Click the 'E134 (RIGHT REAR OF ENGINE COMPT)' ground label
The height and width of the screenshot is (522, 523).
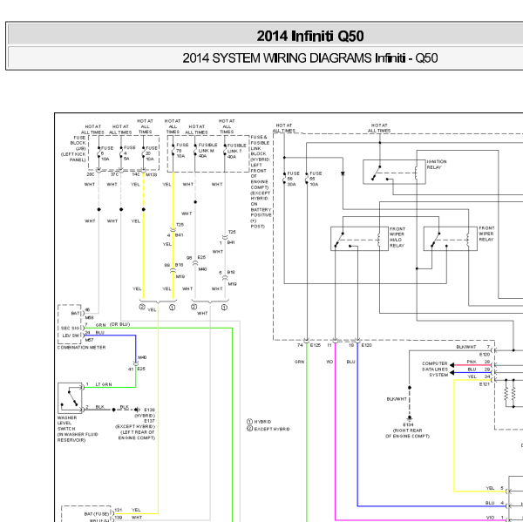408,430
